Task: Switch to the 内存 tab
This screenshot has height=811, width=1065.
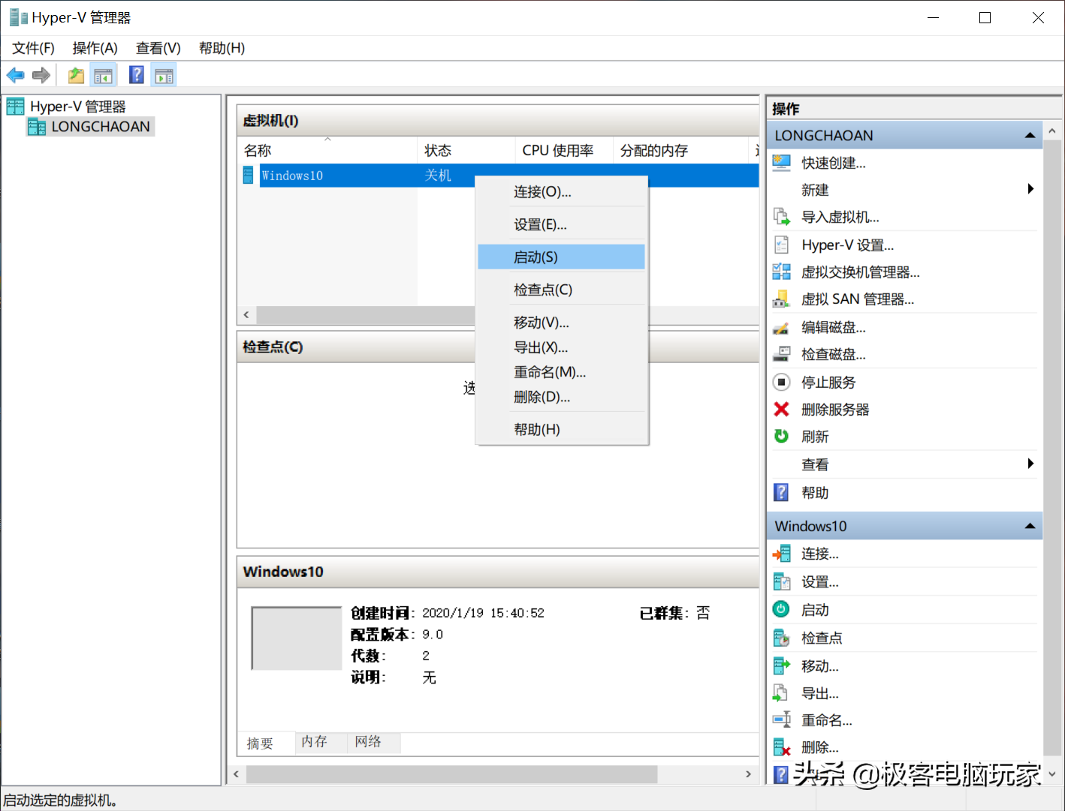Action: coord(321,742)
